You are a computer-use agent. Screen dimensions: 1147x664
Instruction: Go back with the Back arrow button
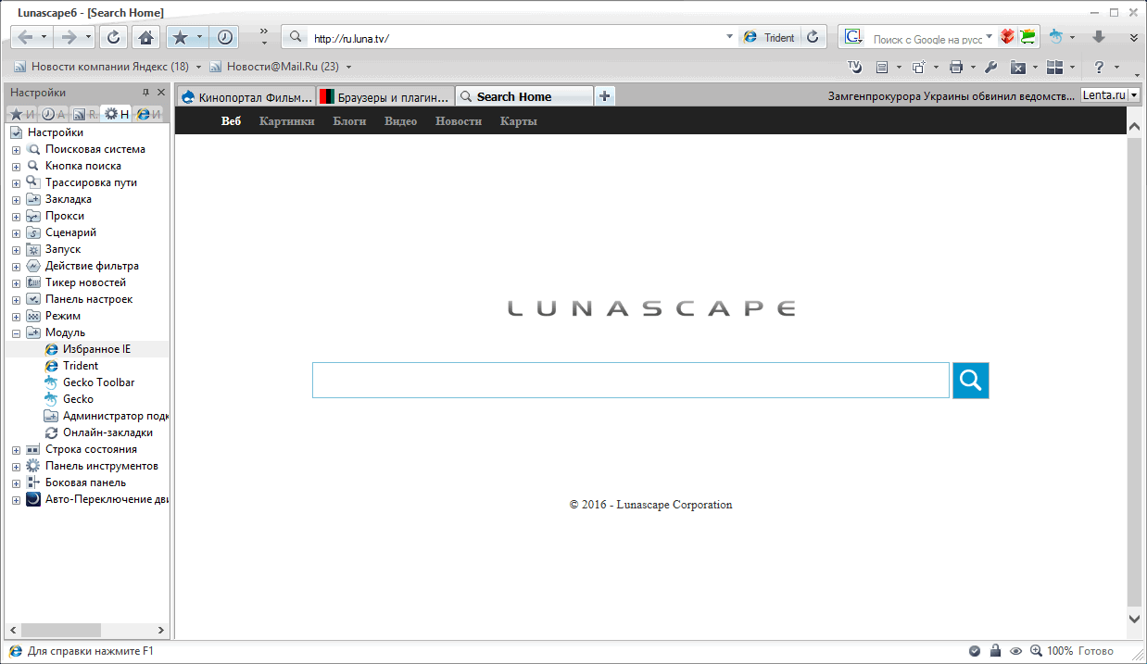tap(25, 37)
